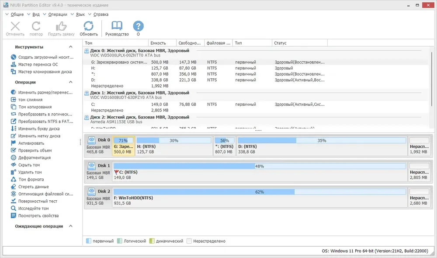Click the blue question mark About icon

[x=138, y=26]
